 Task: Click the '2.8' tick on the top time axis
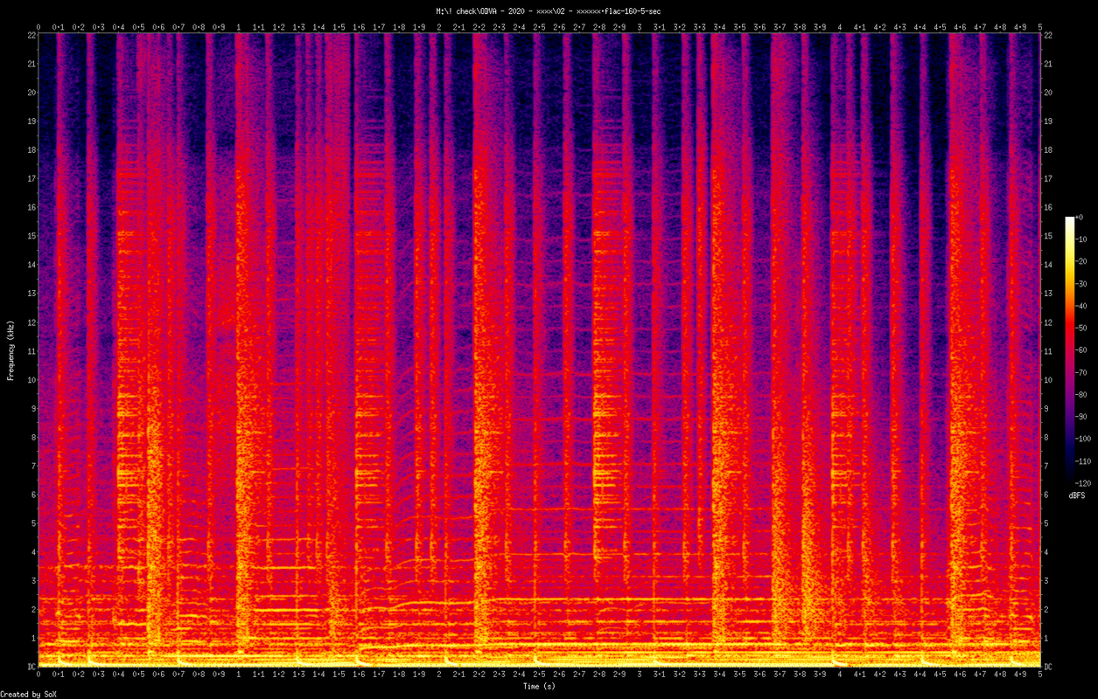(x=599, y=27)
